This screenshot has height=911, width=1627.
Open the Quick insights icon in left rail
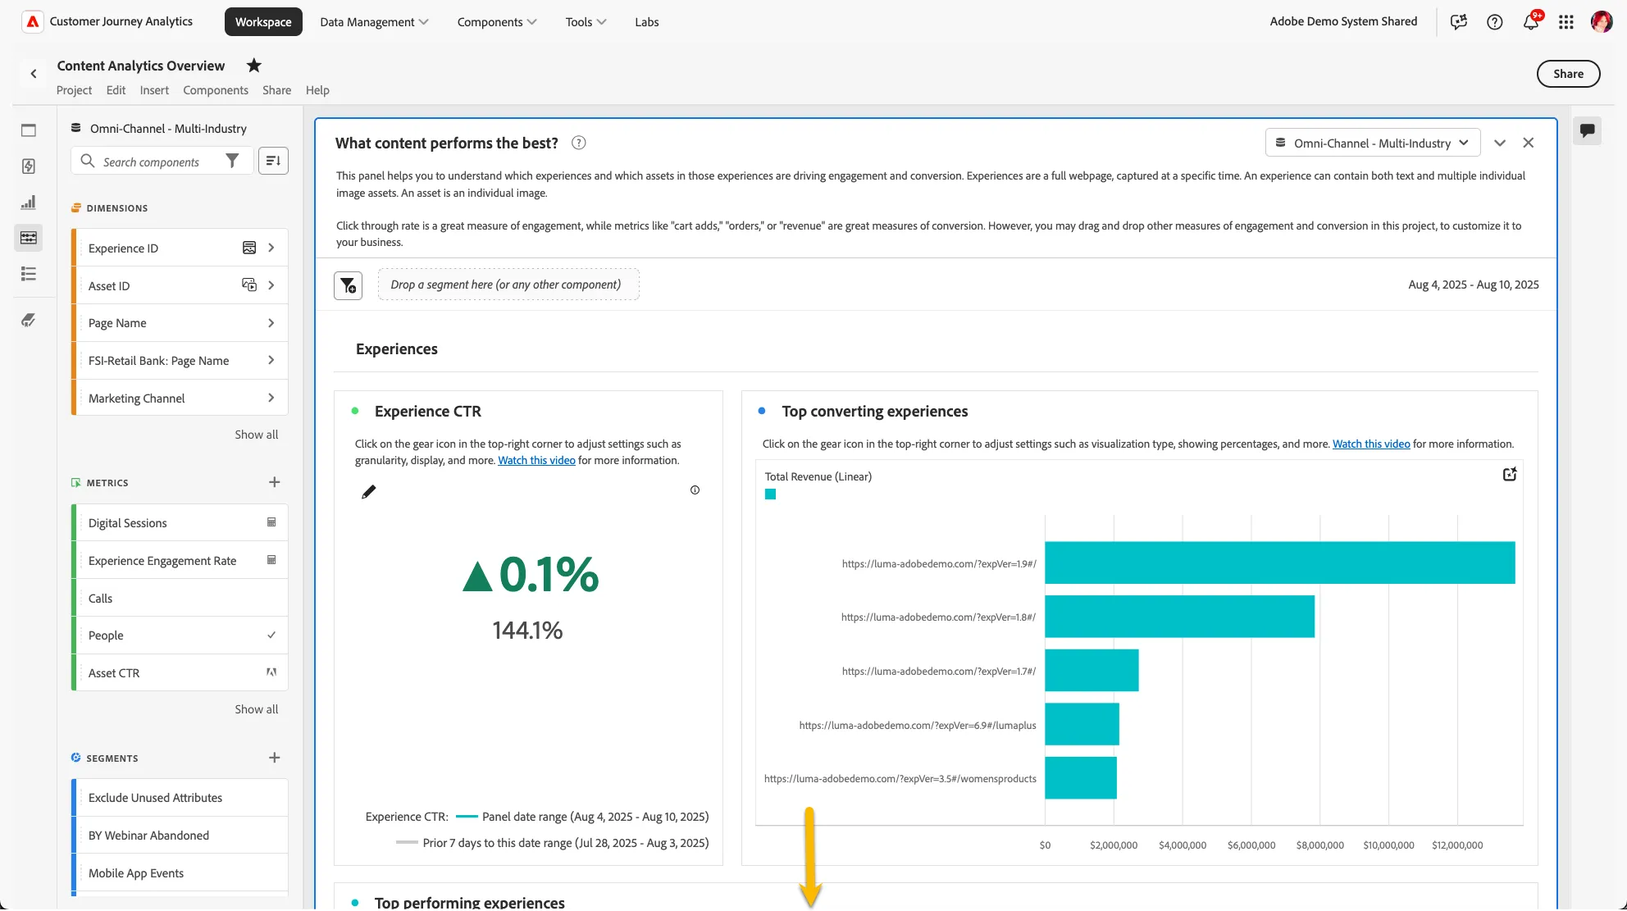click(x=29, y=166)
